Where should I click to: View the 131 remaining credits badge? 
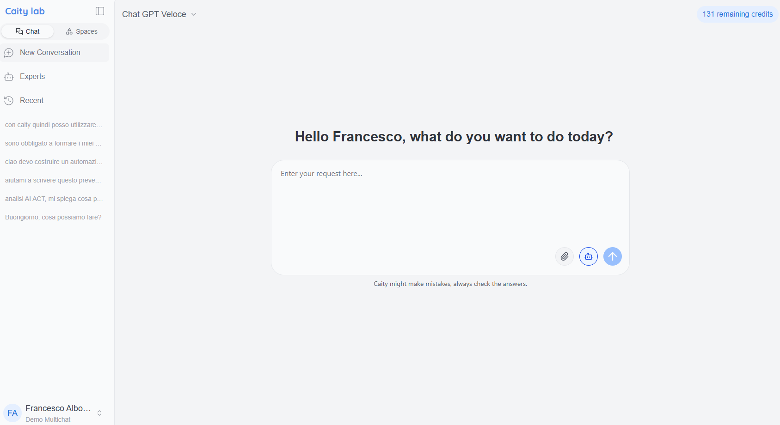click(737, 14)
